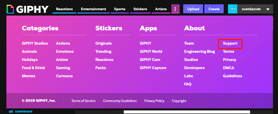Expand the svetdasvet account dropdown arrow
The width and height of the screenshot is (278, 114).
(x=268, y=9)
